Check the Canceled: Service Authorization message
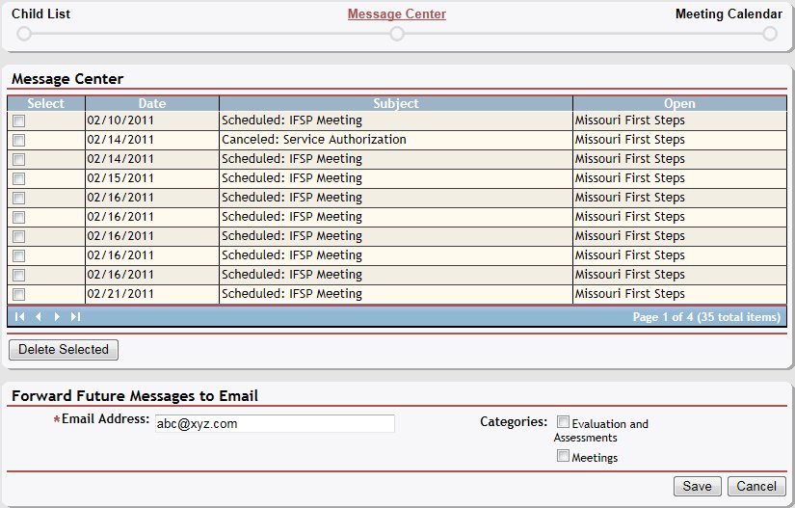 (x=19, y=141)
